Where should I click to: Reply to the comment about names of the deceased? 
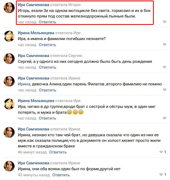pyautogui.click(x=48, y=45)
